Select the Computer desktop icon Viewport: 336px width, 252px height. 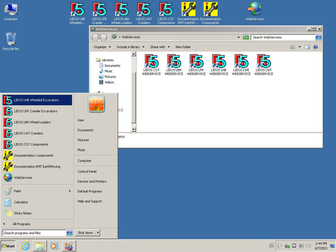click(10, 12)
